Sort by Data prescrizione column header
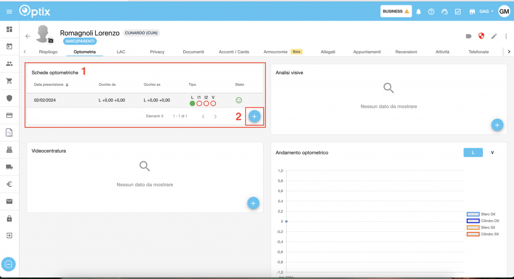The height and width of the screenshot is (279, 514). (51, 85)
